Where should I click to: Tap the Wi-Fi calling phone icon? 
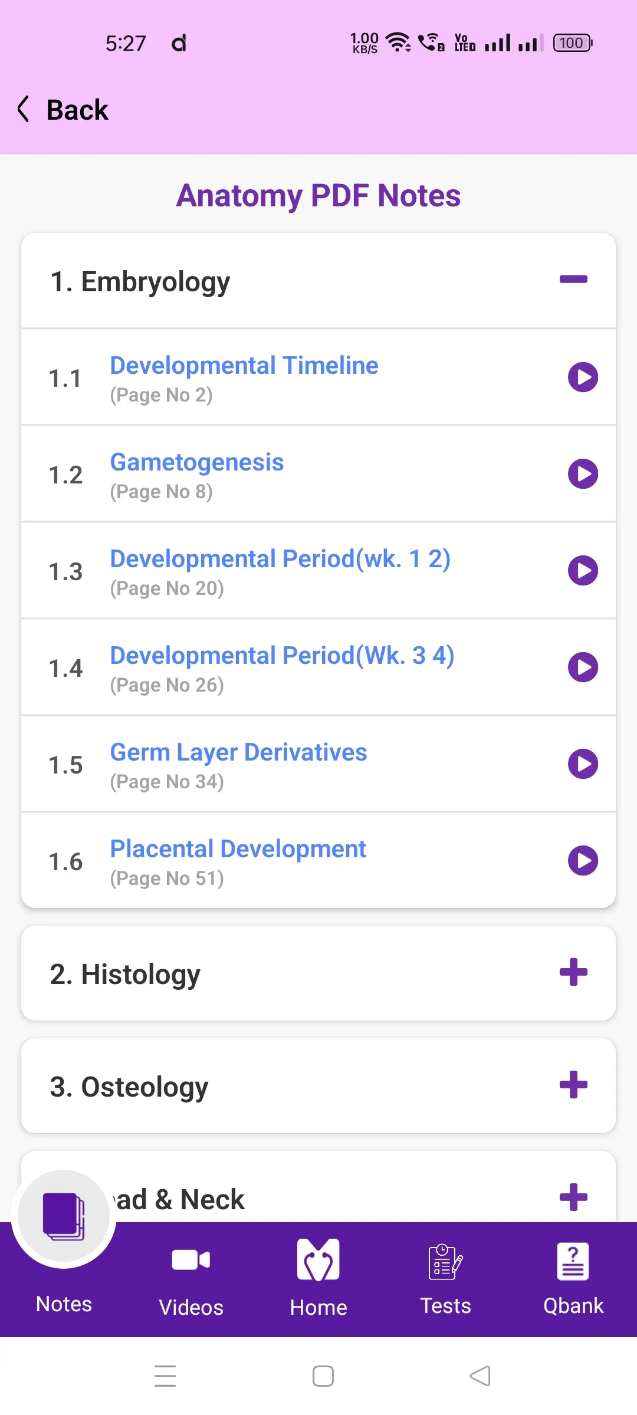[431, 42]
